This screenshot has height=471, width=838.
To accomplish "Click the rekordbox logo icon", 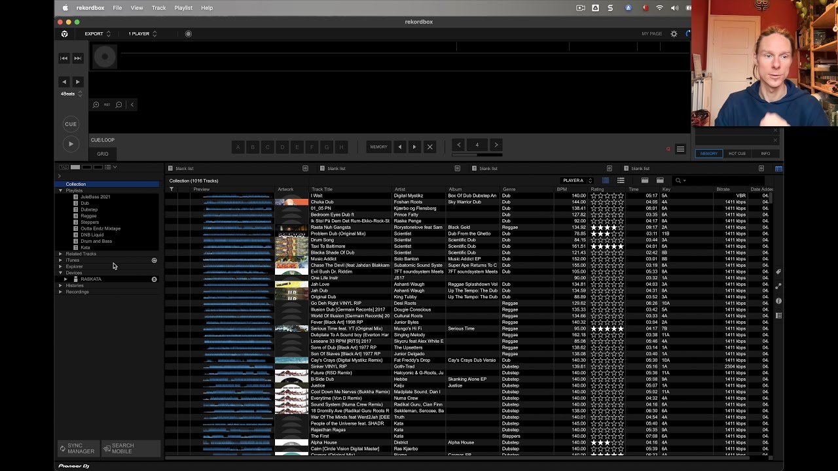I will pyautogui.click(x=64, y=34).
